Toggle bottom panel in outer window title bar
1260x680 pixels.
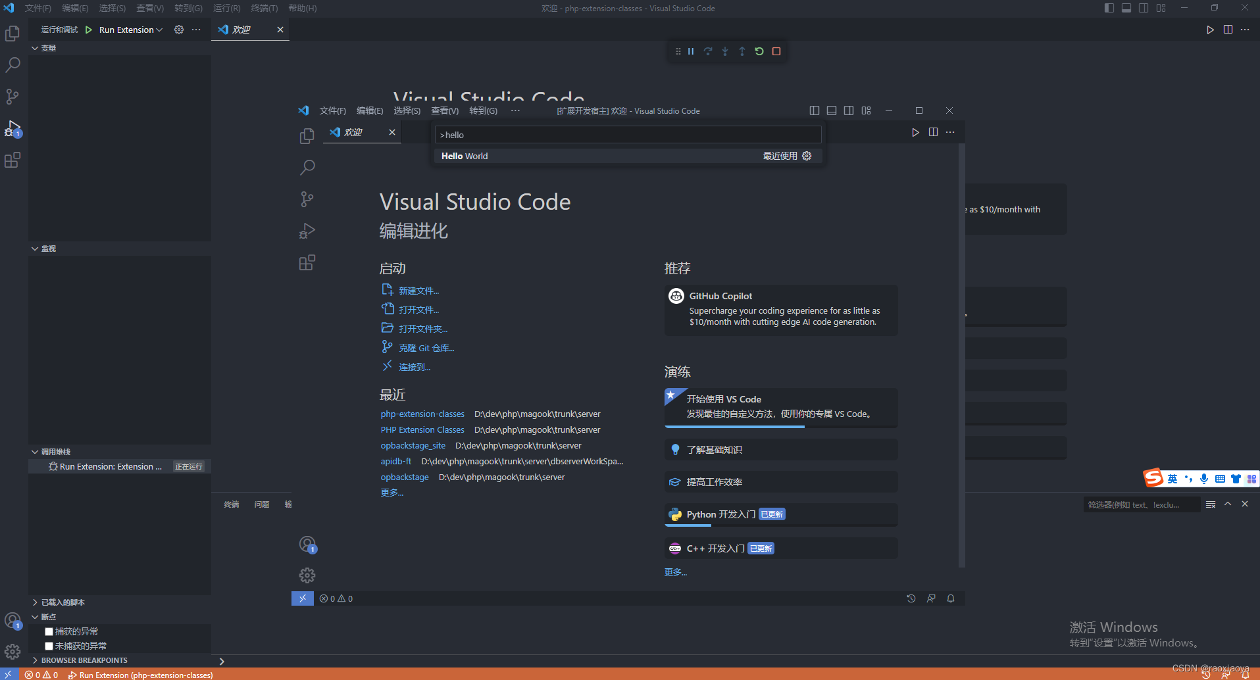click(x=1126, y=8)
